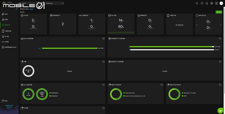
Task: Open the green chat support button
Action: point(220,111)
